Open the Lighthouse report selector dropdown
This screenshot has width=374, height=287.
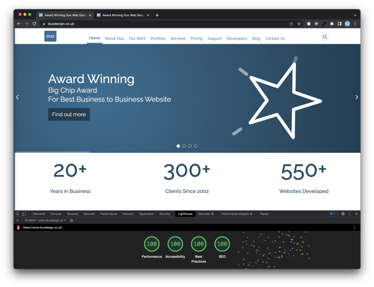point(45,220)
